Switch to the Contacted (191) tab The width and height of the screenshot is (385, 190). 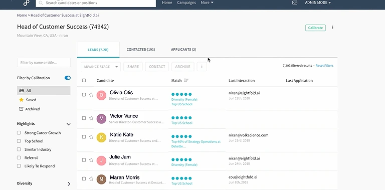[141, 50]
